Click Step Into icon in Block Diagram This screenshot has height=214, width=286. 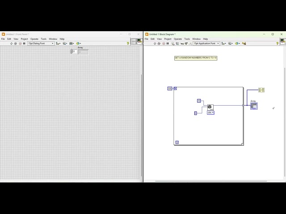click(182, 44)
